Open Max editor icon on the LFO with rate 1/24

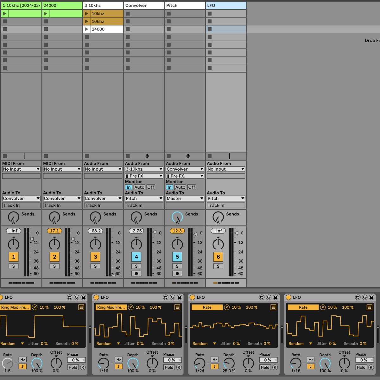[x=262, y=297]
